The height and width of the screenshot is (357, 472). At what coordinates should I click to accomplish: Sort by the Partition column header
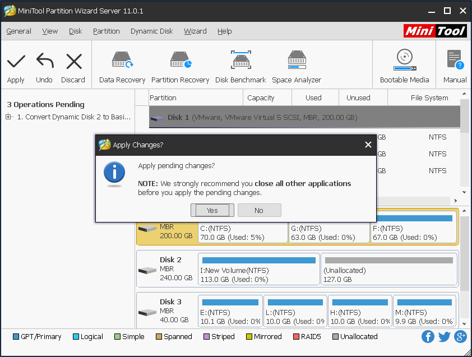[196, 98]
